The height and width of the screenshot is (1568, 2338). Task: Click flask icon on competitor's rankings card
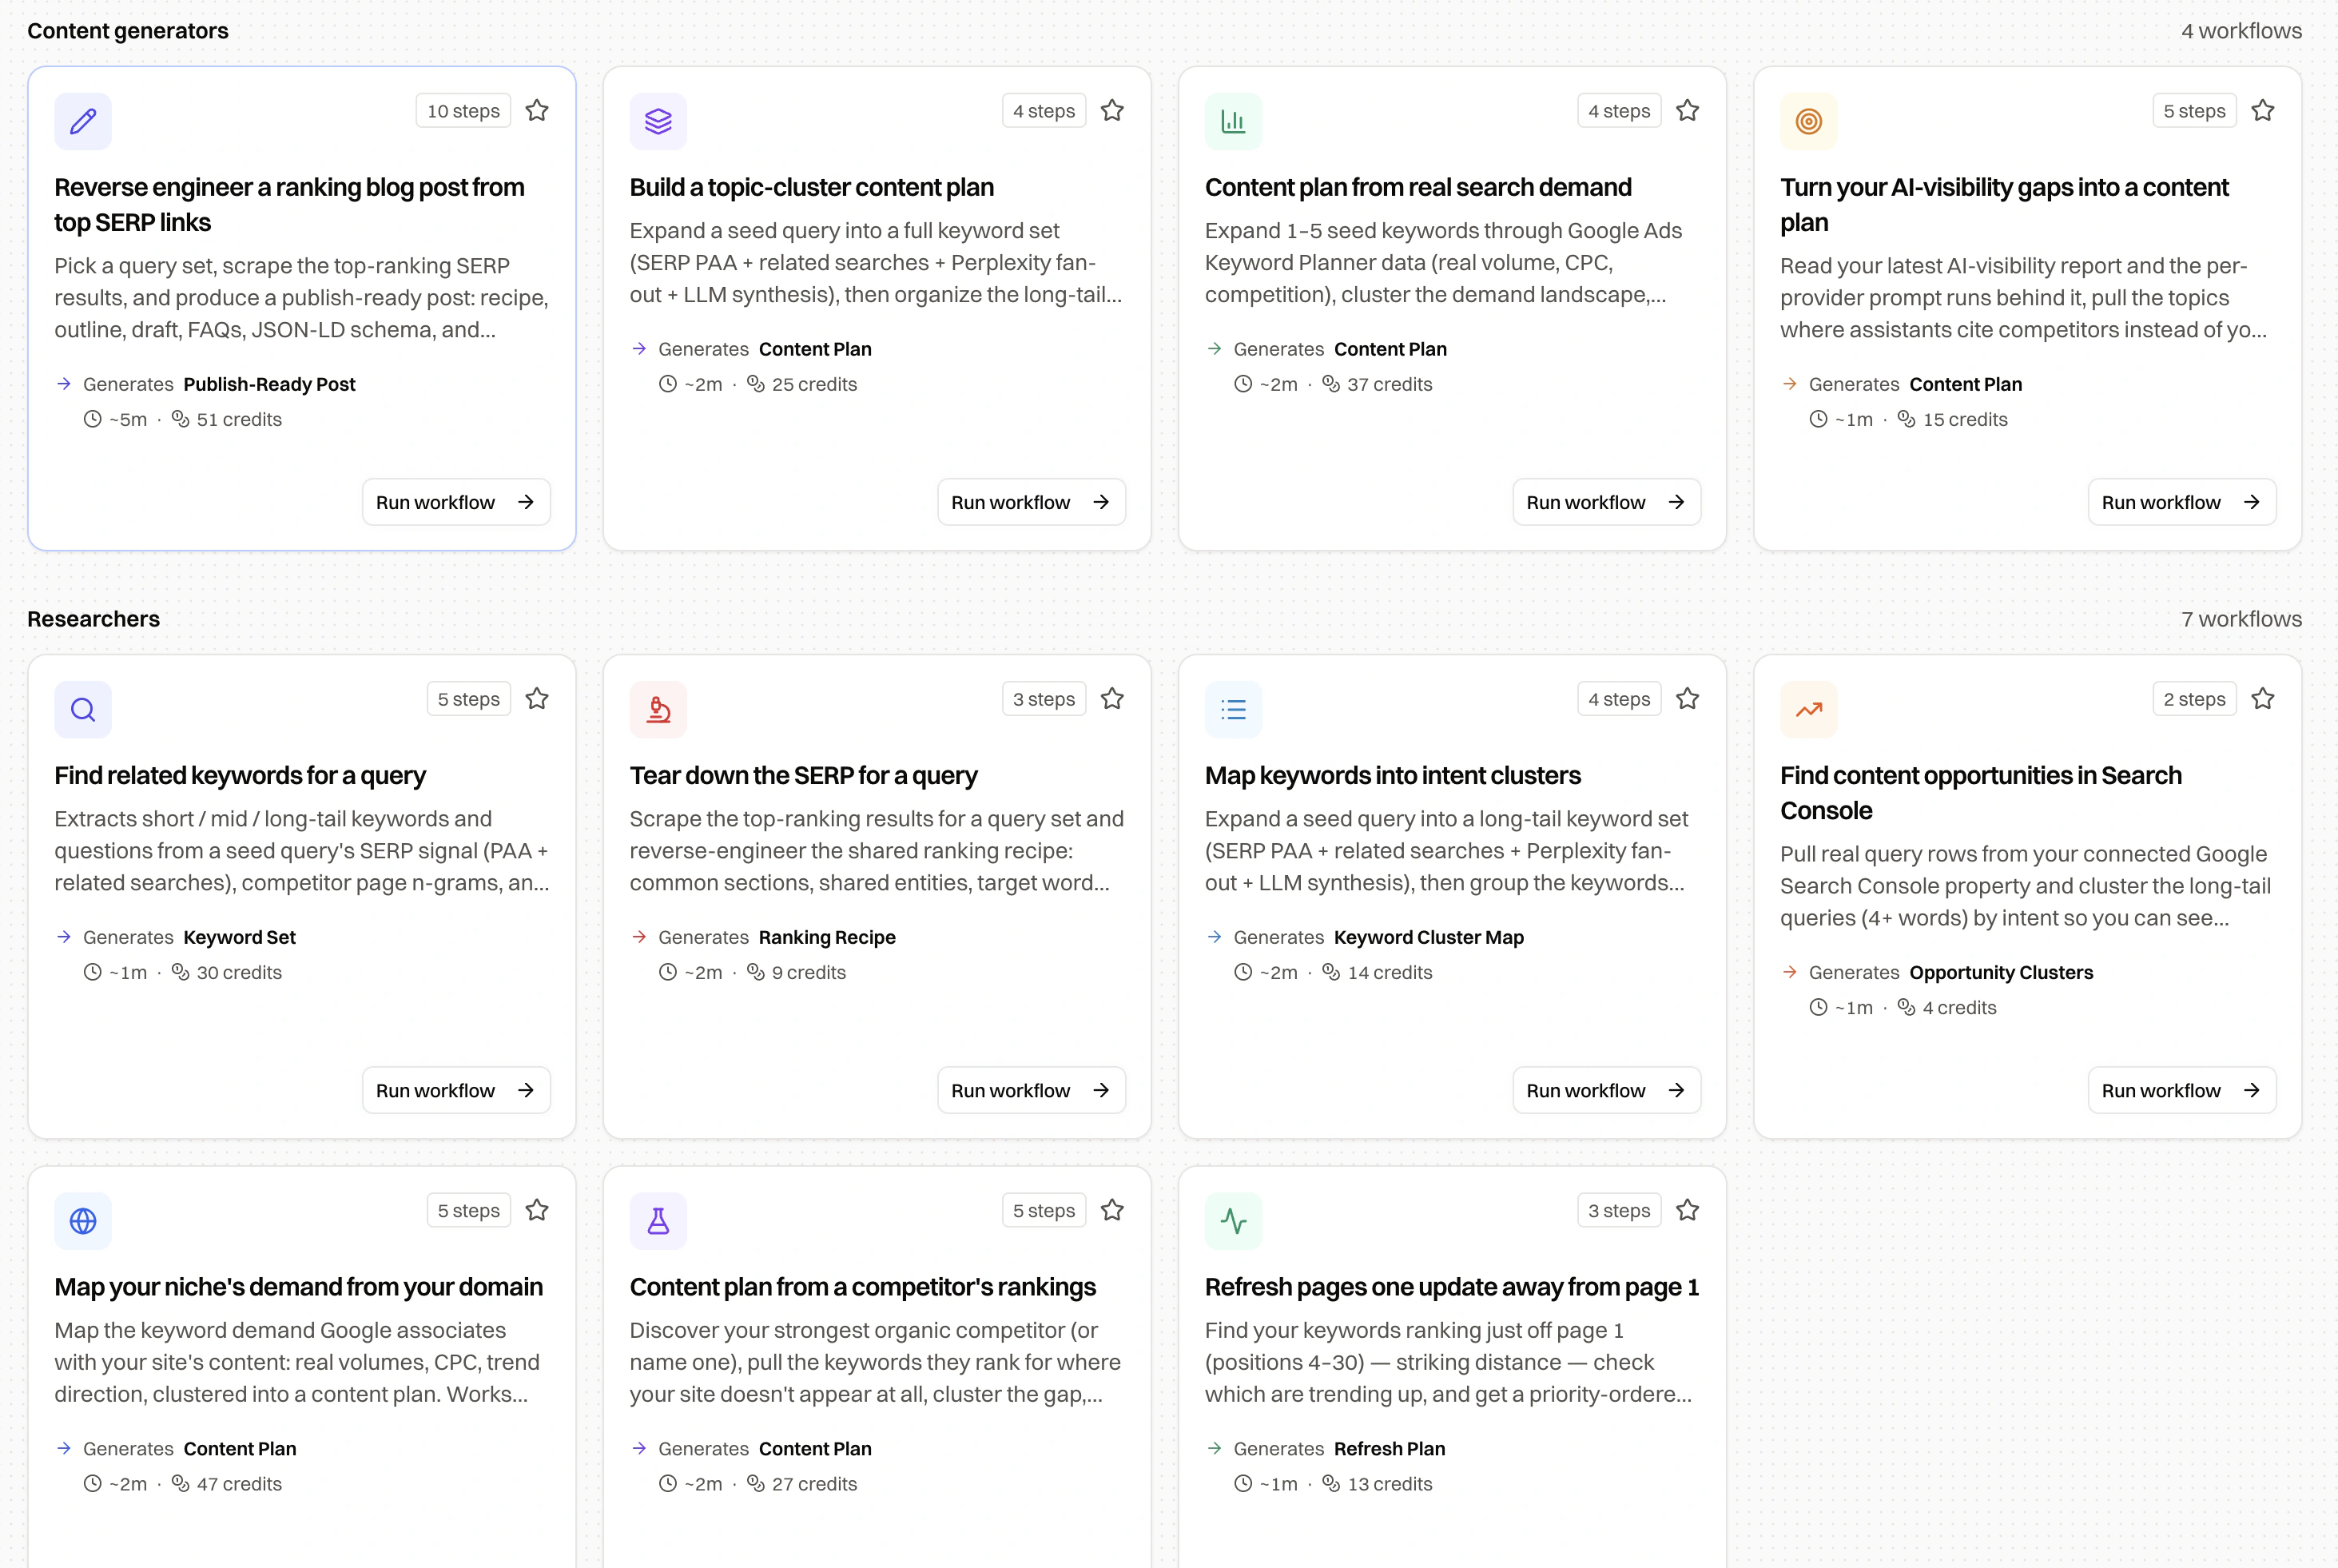coord(658,1221)
